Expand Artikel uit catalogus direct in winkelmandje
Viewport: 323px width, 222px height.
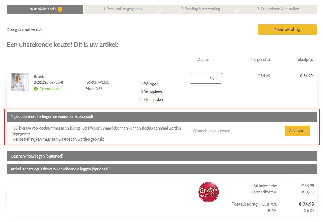[312, 169]
